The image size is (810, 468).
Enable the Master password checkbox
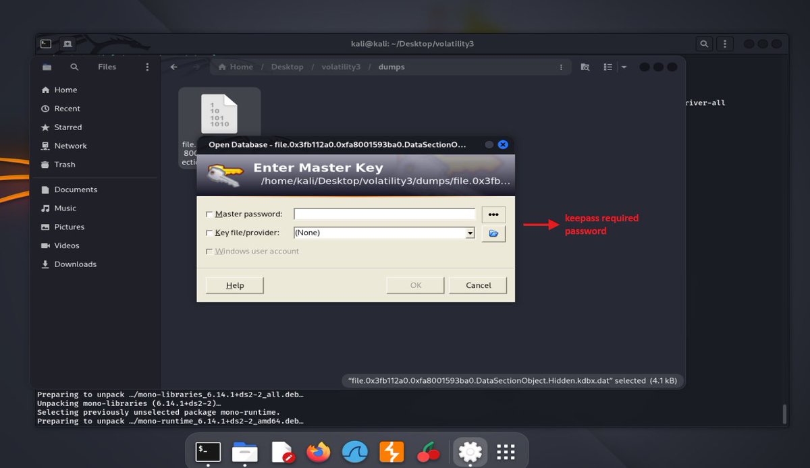(209, 214)
